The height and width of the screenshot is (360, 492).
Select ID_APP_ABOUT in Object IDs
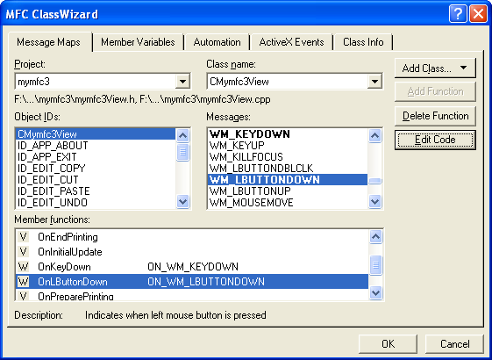[96, 146]
